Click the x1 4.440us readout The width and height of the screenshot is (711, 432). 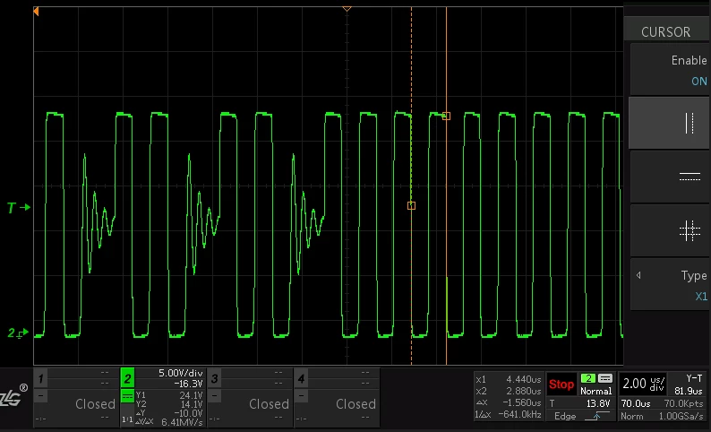tap(509, 379)
